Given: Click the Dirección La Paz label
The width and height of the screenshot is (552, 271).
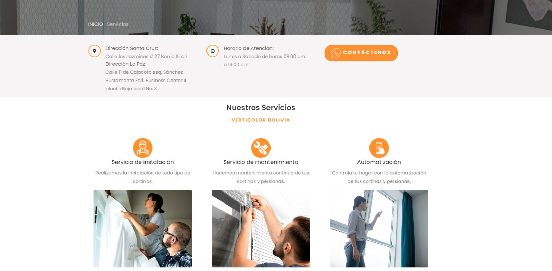Looking at the screenshot, I should 126,64.
